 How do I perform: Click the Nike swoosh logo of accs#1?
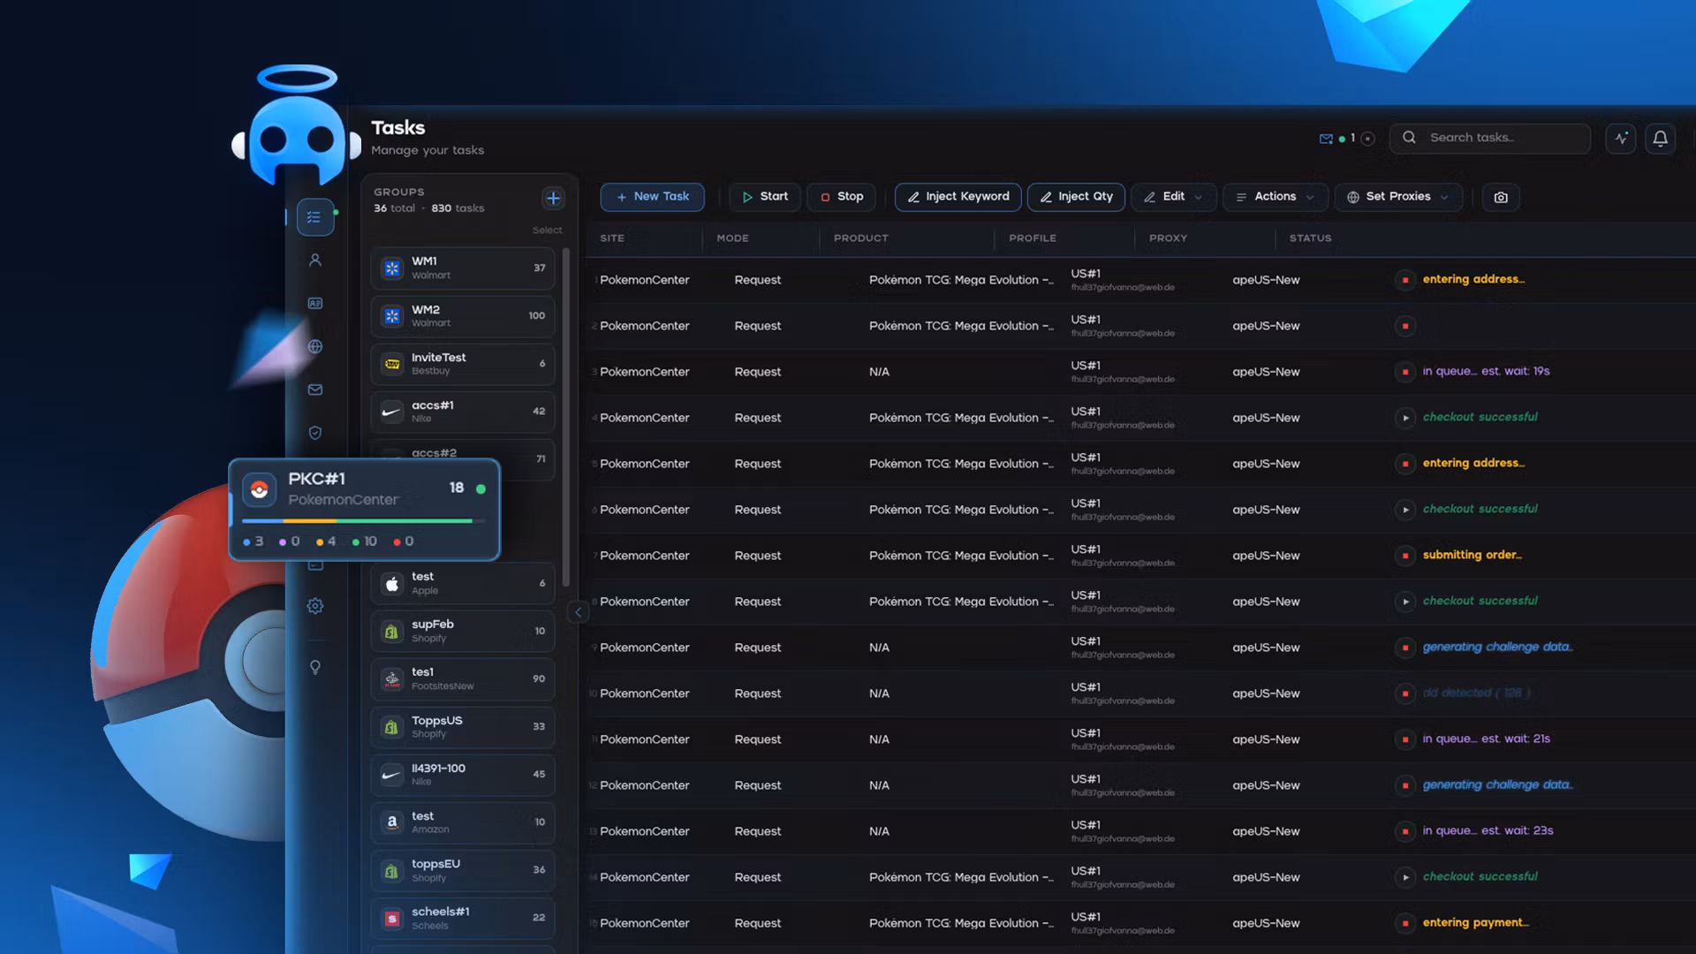[x=392, y=411]
